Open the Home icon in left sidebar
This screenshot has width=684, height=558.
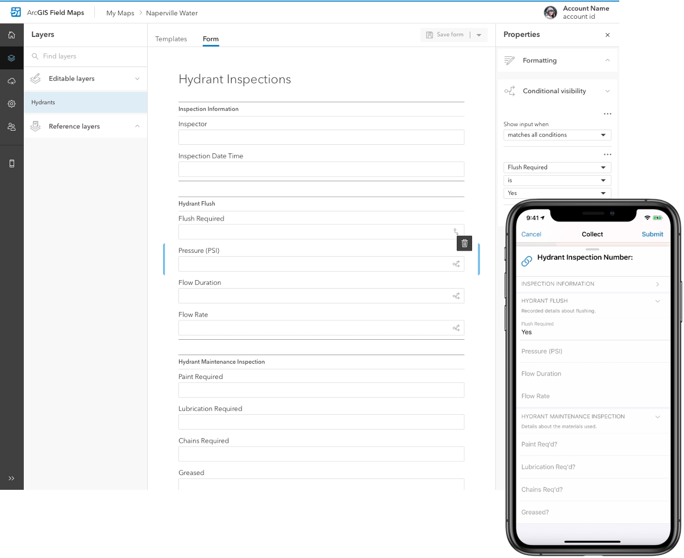tap(11, 35)
